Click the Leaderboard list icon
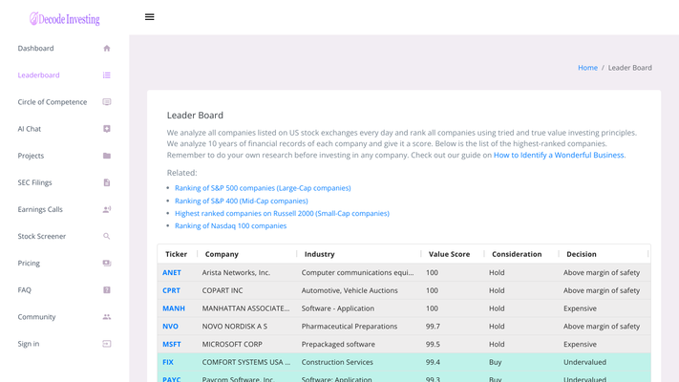This screenshot has width=679, height=382. click(x=107, y=74)
